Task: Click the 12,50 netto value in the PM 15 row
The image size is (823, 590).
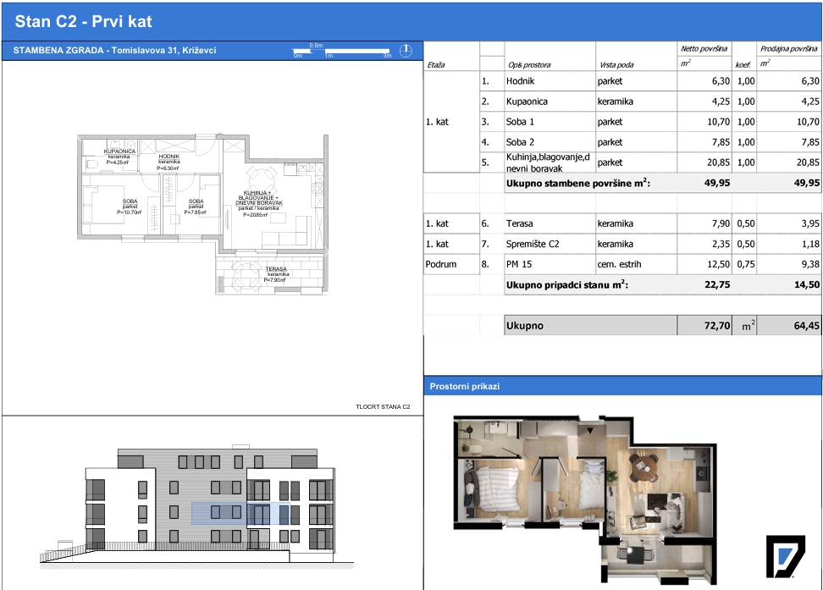Action: click(718, 265)
